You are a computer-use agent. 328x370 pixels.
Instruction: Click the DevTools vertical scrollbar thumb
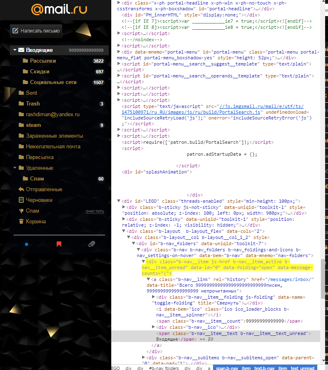coord(323,279)
